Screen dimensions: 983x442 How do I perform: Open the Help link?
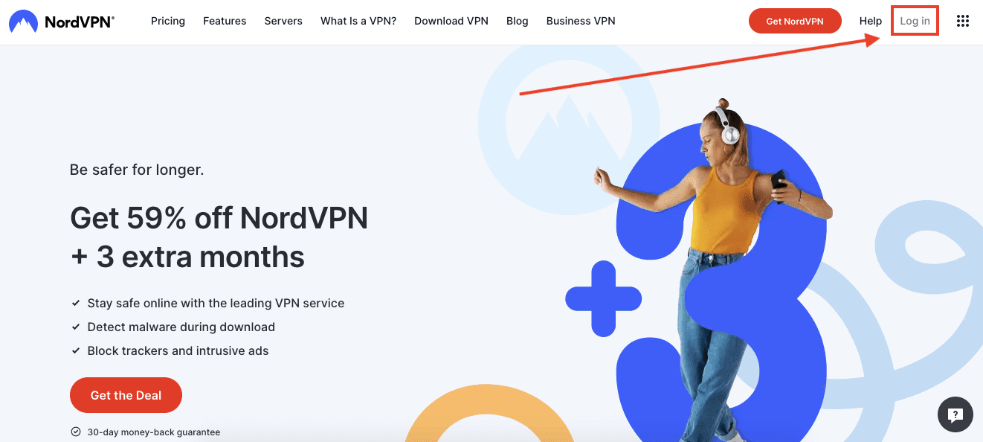tap(871, 21)
